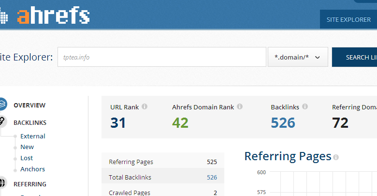The width and height of the screenshot is (377, 196).
Task: Focus the tptea.info search input field
Action: (x=162, y=57)
